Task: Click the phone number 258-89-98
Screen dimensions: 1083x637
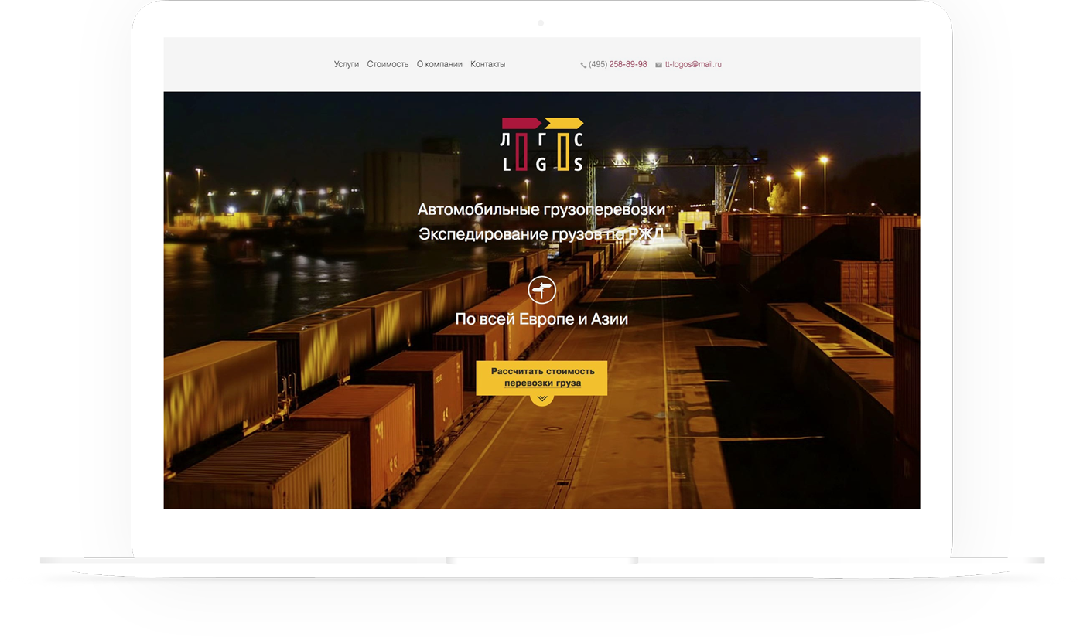Action: 628,65
